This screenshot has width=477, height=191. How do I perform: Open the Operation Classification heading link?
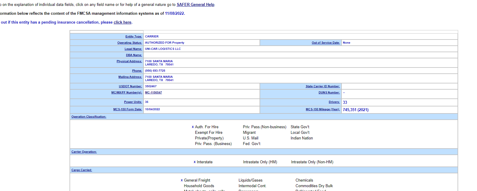89,117
